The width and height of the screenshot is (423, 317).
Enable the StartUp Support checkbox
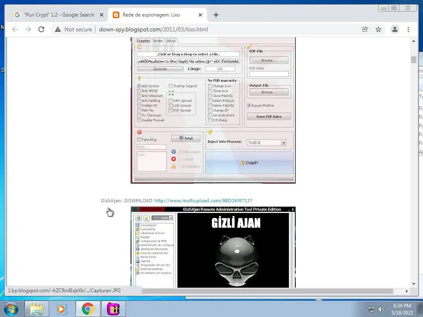click(171, 86)
